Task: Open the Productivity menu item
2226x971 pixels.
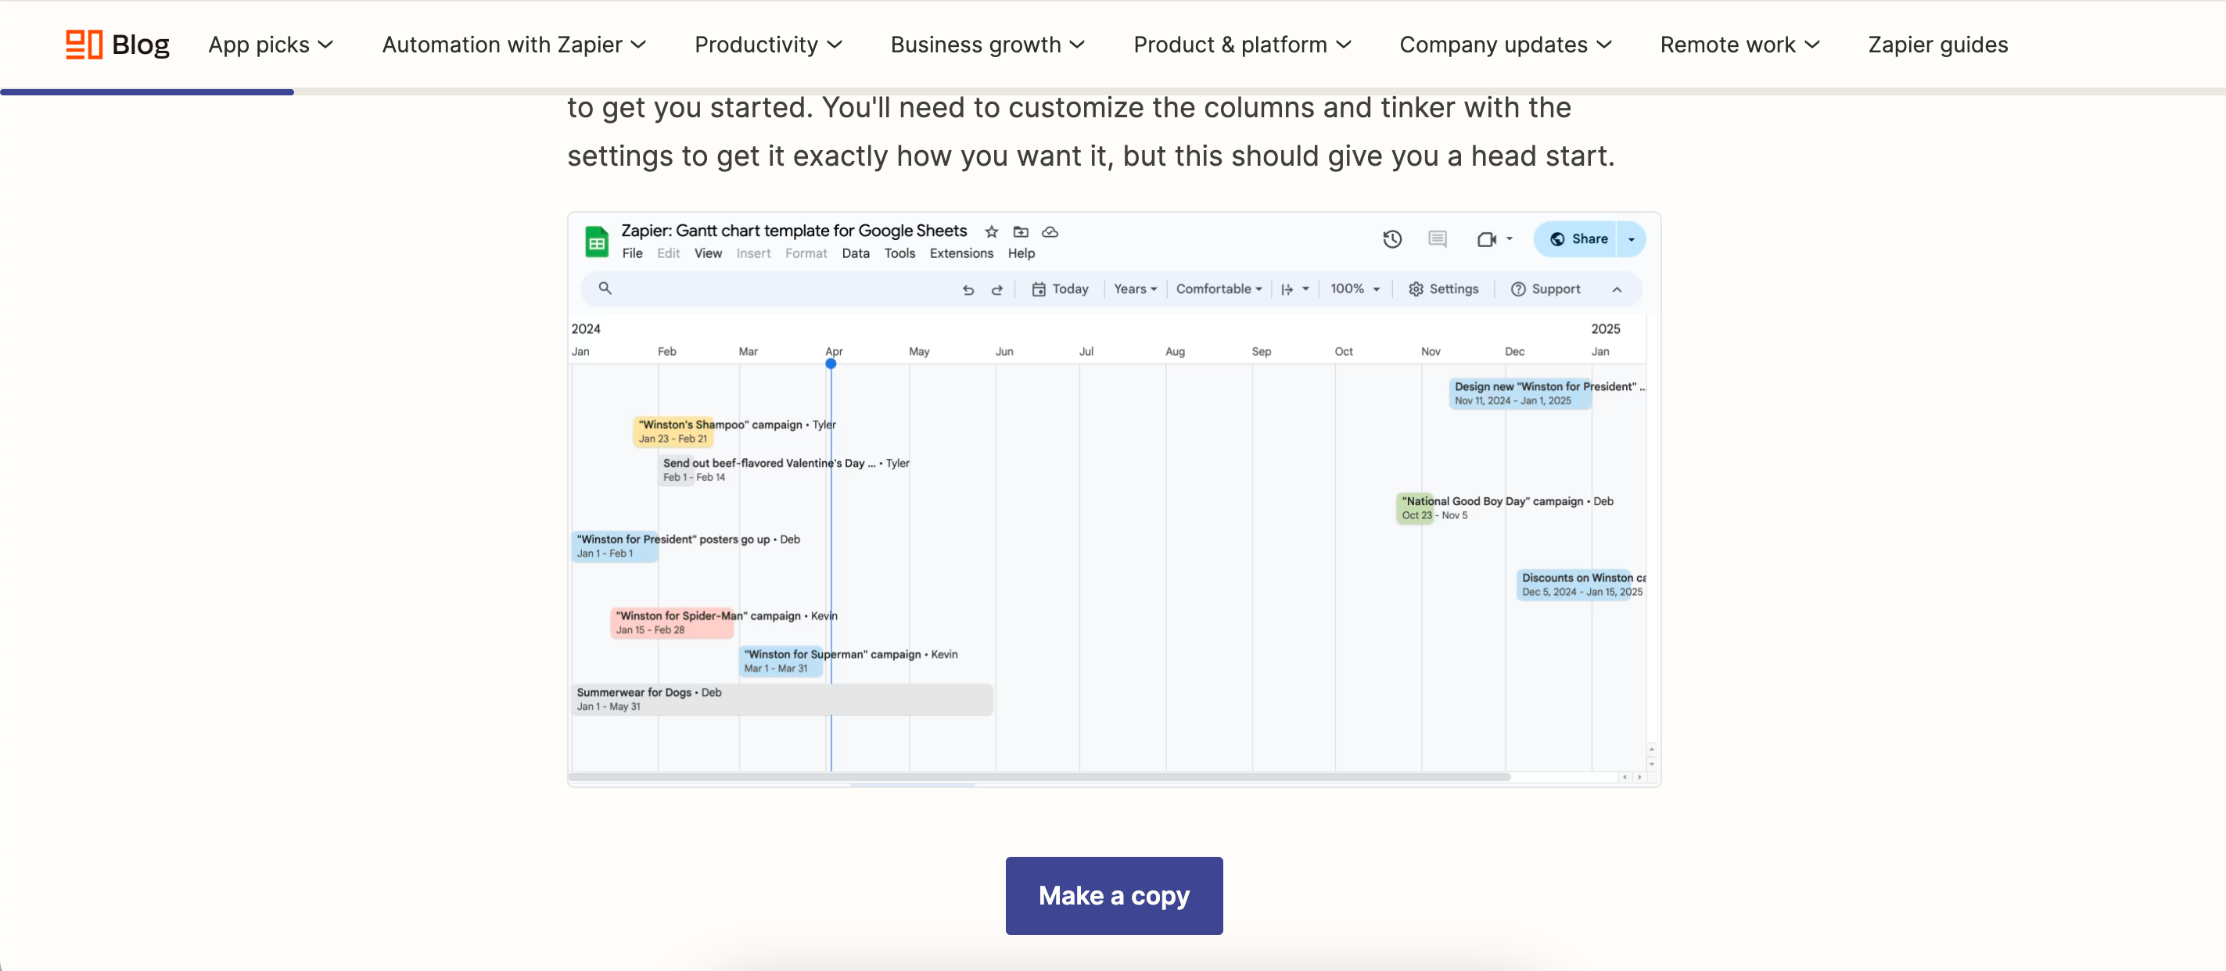Action: pos(765,42)
